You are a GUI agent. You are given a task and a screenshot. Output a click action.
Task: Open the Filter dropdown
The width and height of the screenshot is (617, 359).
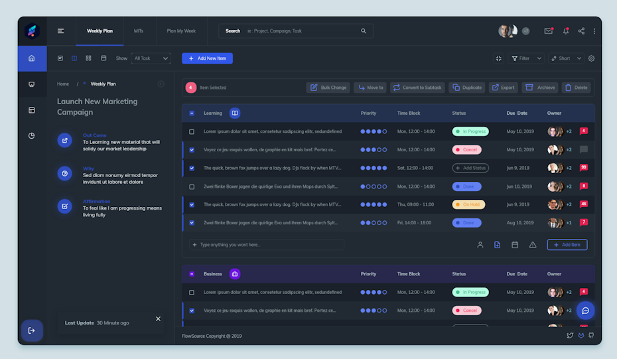point(526,58)
